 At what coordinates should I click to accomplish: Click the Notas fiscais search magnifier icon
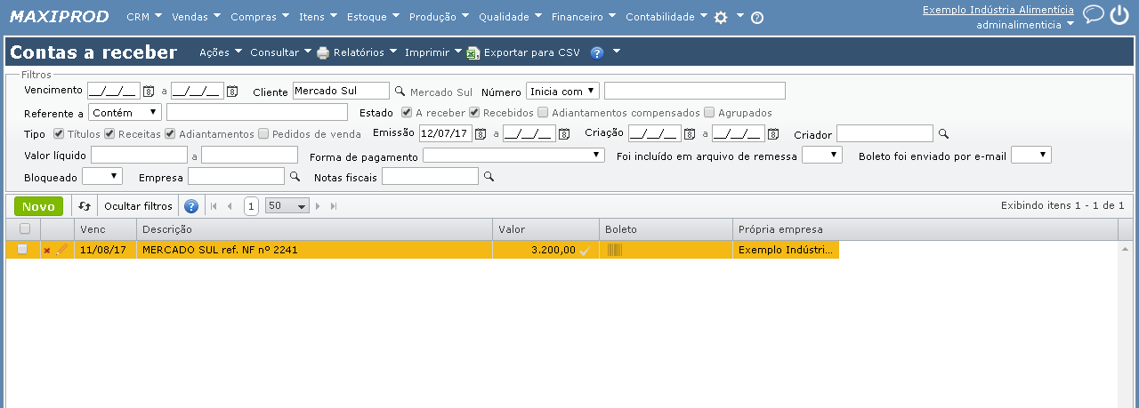point(489,176)
